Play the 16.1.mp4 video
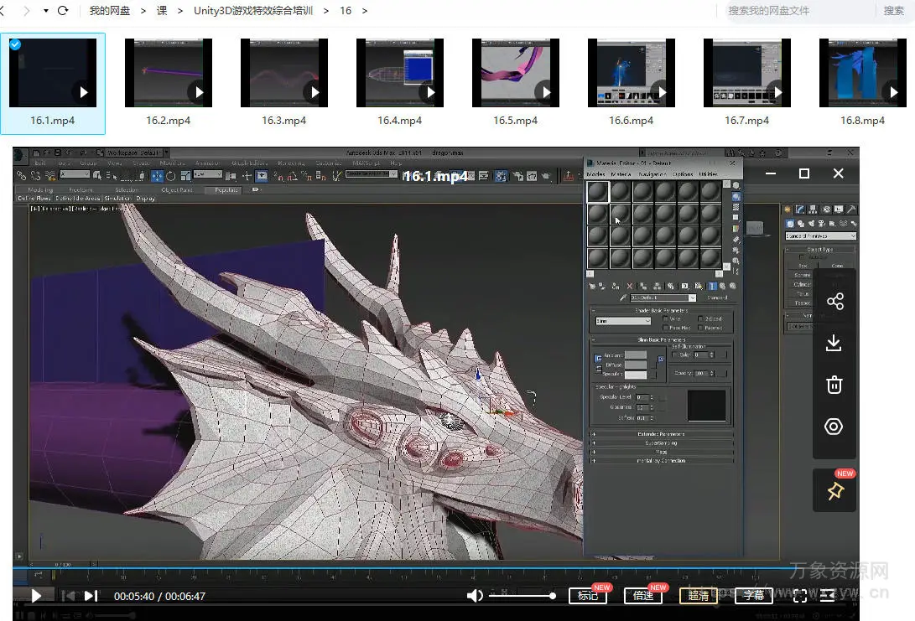 [36, 595]
